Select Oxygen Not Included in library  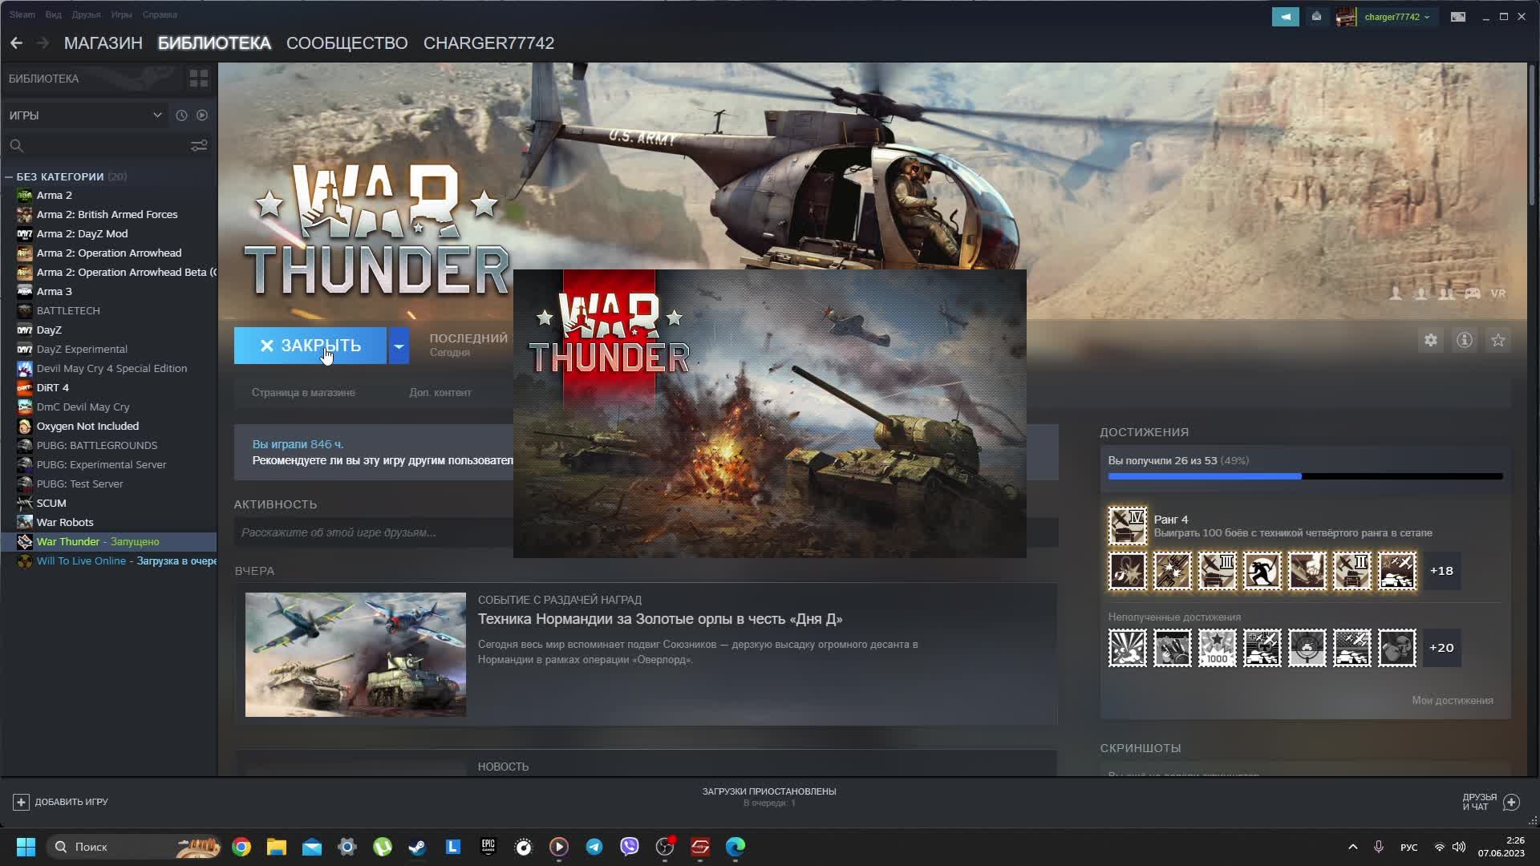[x=87, y=426]
